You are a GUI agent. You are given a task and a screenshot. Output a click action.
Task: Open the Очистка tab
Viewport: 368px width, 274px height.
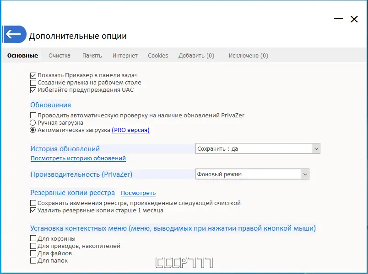point(59,55)
